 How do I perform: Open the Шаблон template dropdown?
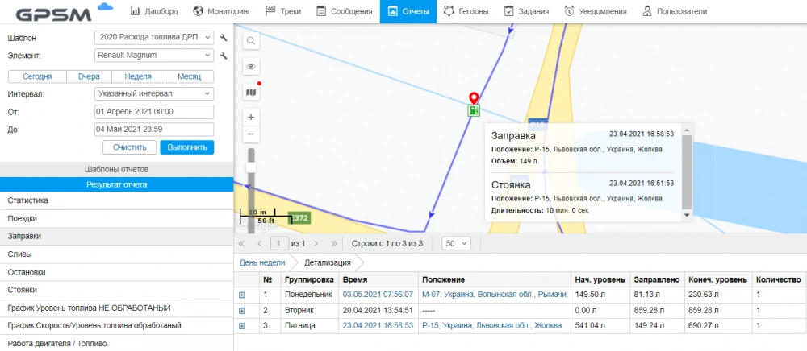[153, 38]
